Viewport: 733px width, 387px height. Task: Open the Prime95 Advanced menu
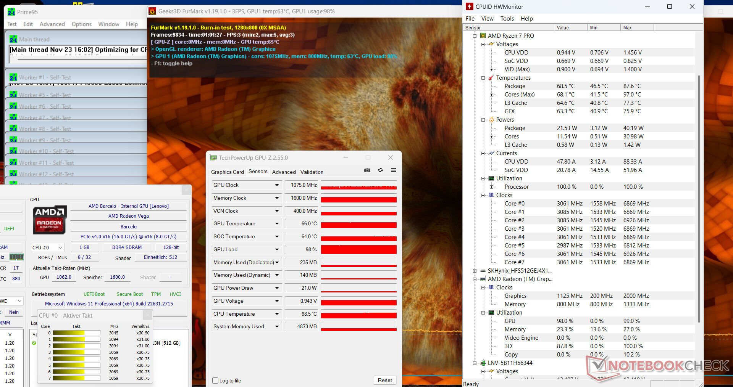pyautogui.click(x=52, y=24)
